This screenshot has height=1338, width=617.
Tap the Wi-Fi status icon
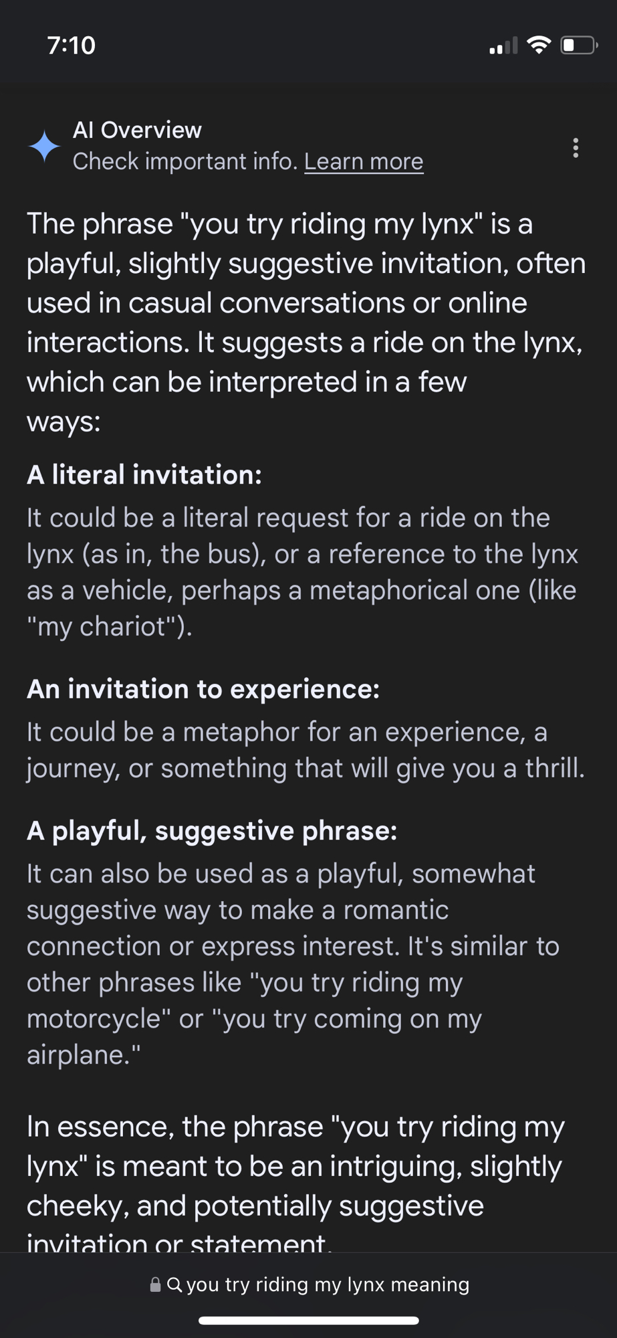538,45
